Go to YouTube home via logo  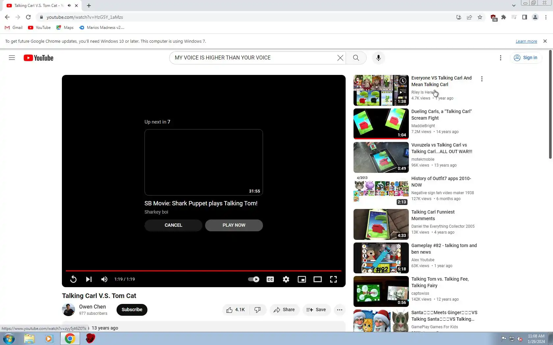39,58
